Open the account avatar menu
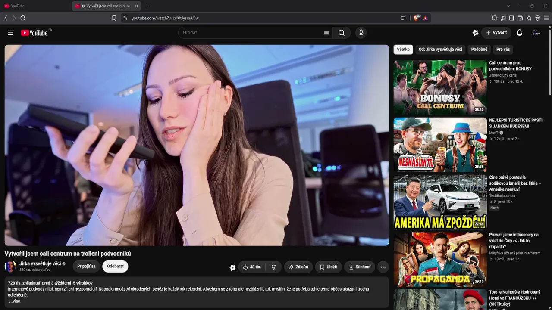Viewport: 552px width, 310px height. (x=536, y=33)
